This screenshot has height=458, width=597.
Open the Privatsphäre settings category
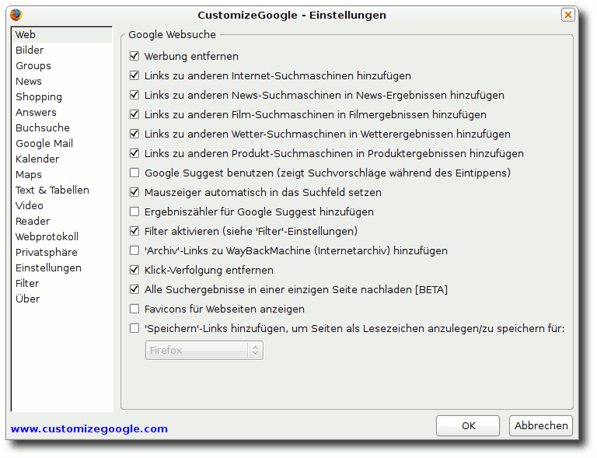click(x=62, y=253)
